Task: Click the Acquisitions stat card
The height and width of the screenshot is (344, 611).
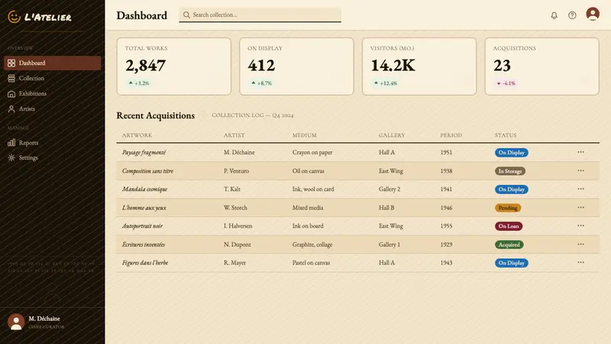Action: coord(542,67)
